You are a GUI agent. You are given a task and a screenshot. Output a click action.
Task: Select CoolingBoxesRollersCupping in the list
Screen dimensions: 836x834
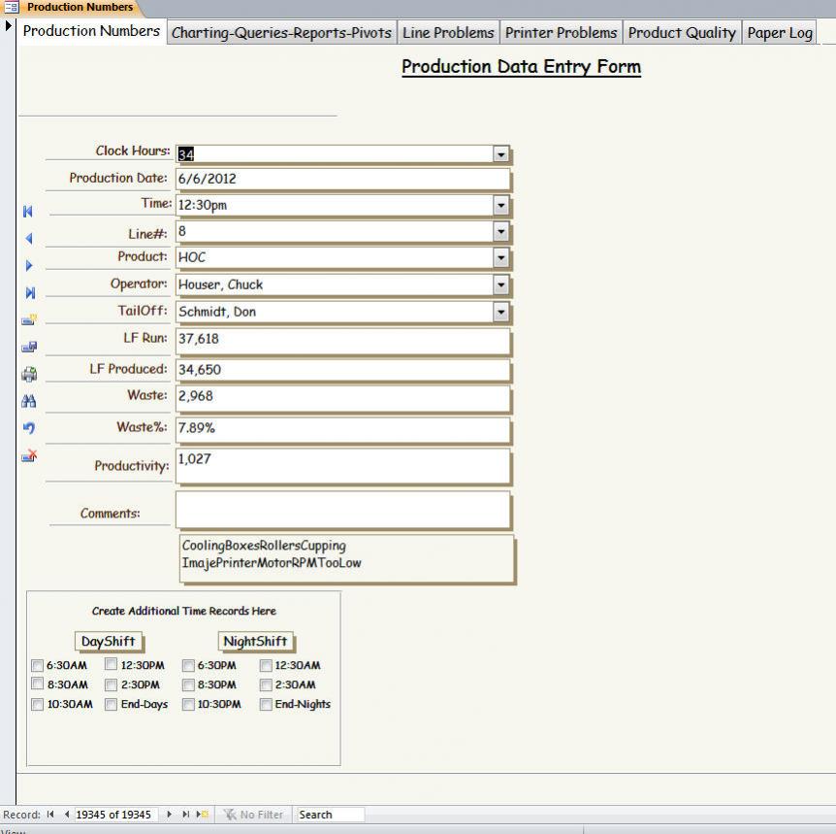tap(264, 546)
